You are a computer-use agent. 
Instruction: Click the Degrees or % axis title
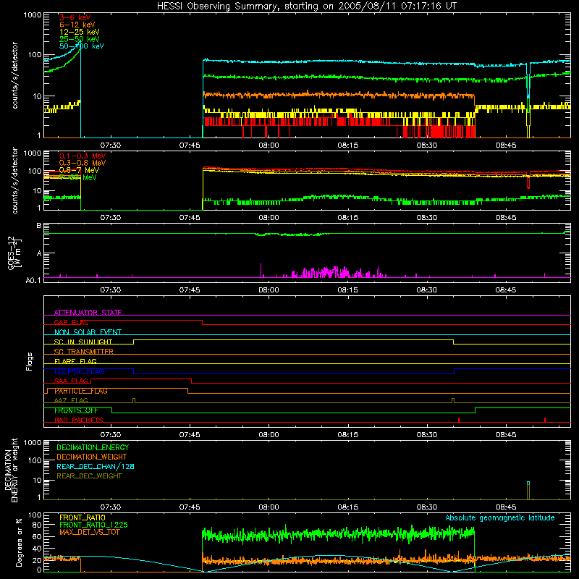tap(19, 542)
